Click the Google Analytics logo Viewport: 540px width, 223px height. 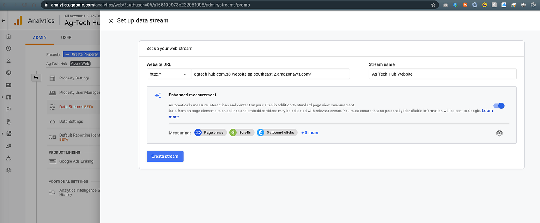pyautogui.click(x=18, y=21)
